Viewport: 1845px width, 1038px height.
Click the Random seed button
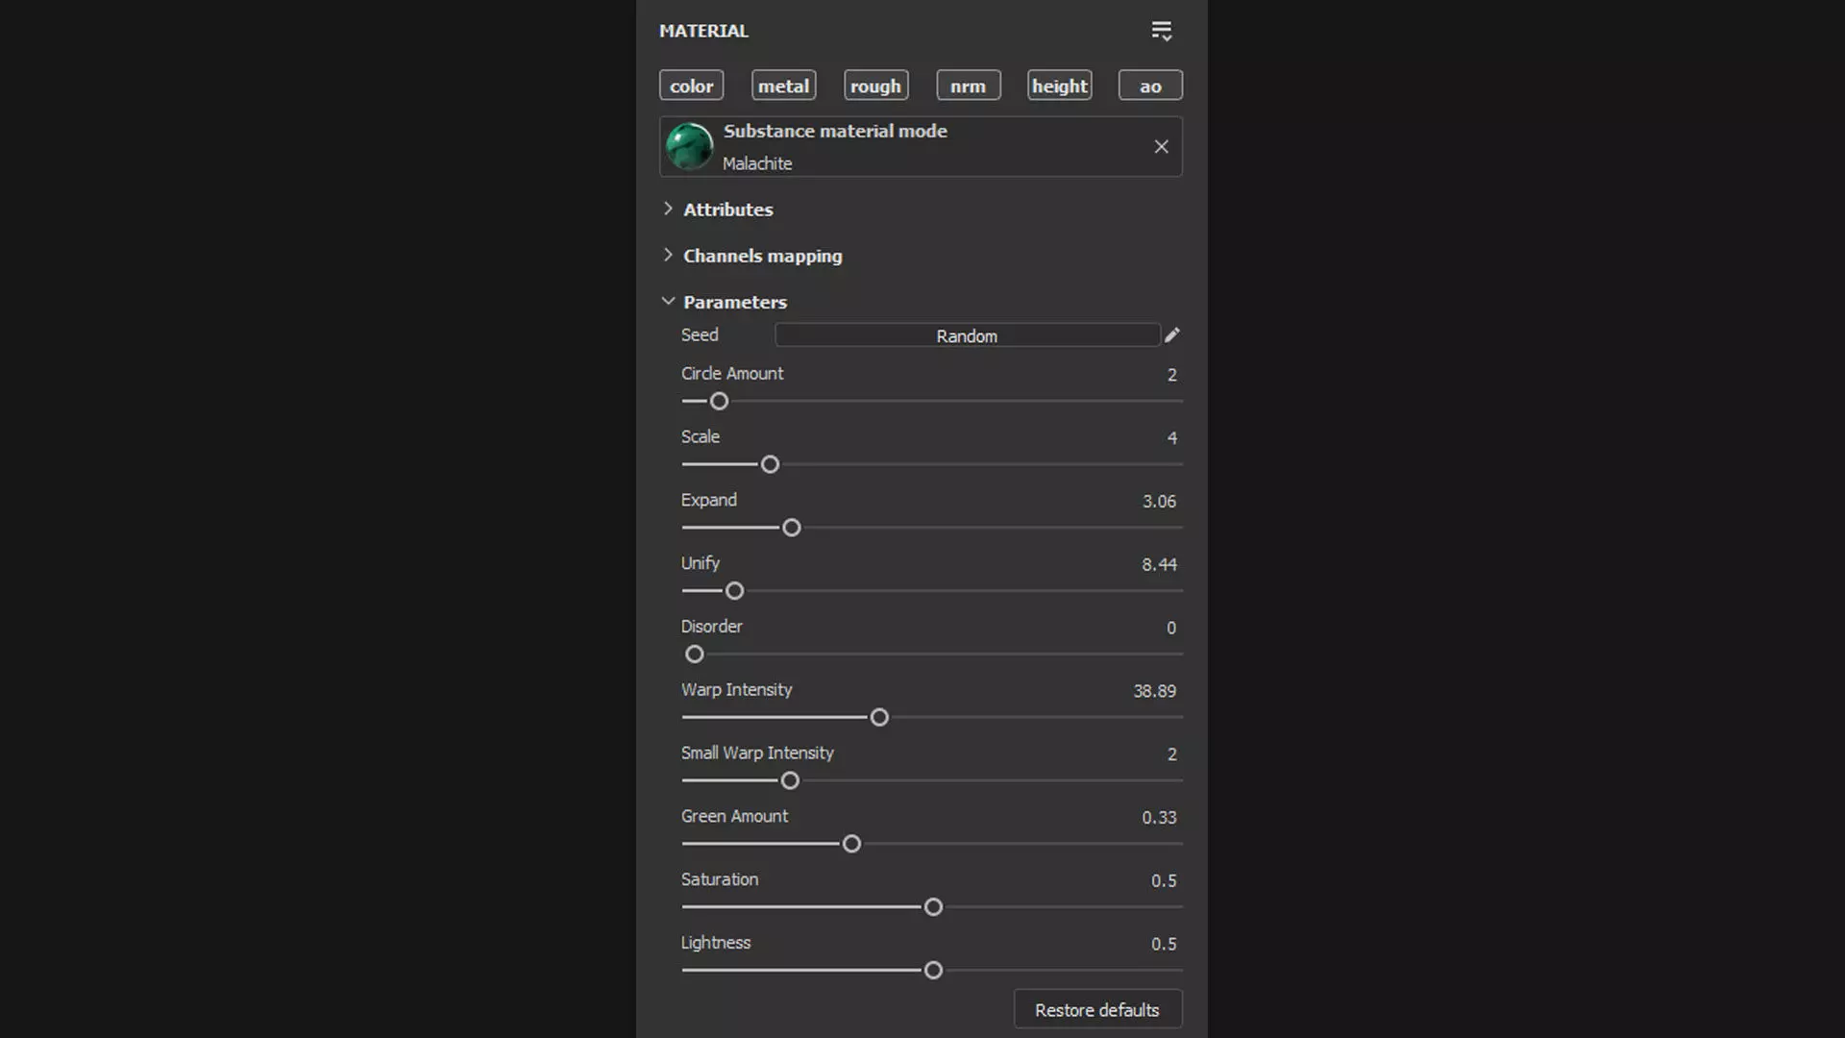(967, 335)
